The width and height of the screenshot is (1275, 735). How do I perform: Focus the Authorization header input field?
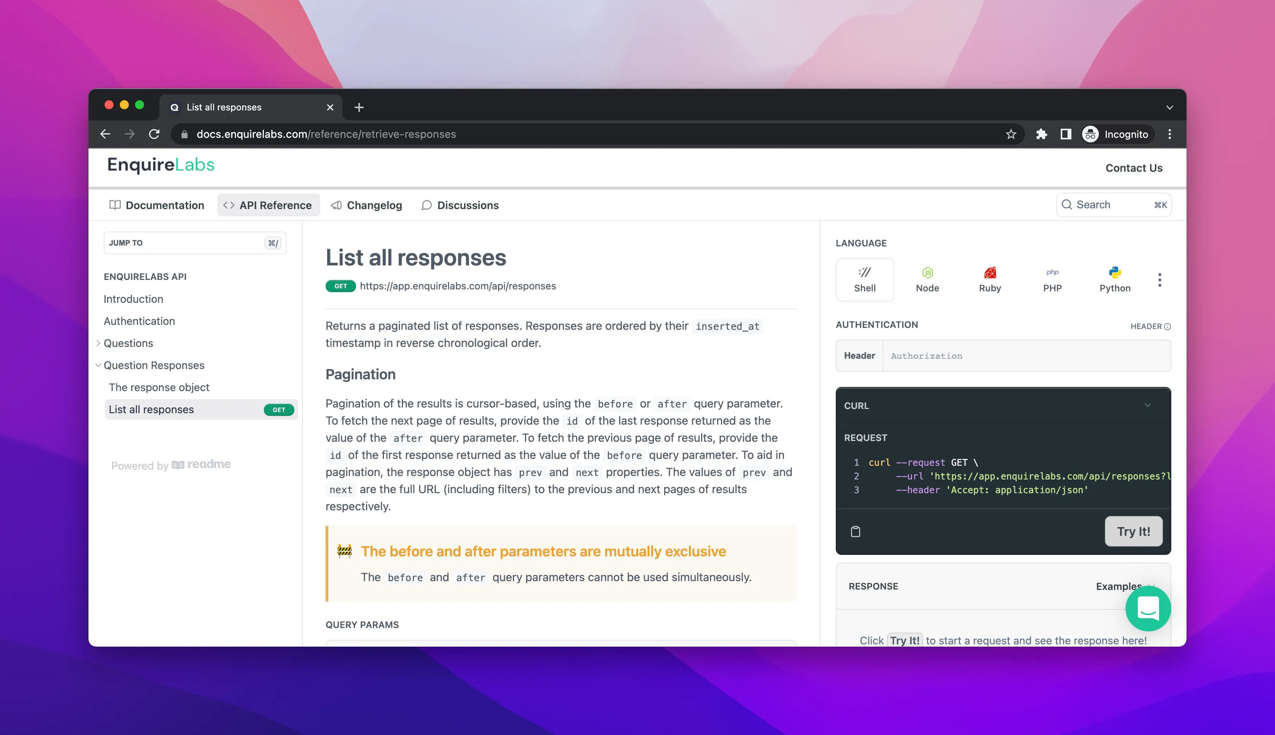[1026, 355]
